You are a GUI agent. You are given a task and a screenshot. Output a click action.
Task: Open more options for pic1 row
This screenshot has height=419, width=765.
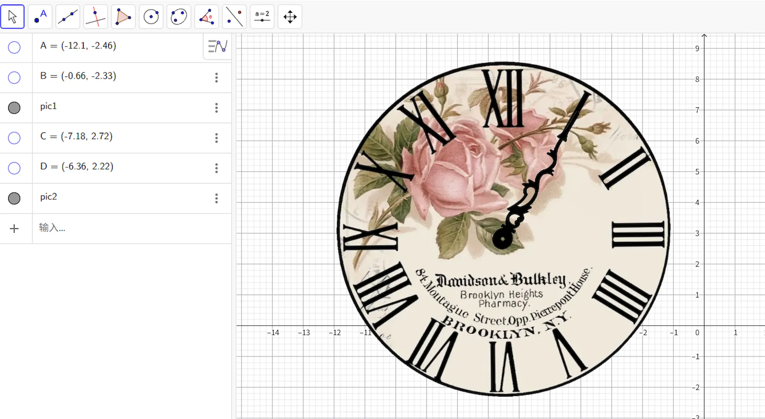click(216, 108)
